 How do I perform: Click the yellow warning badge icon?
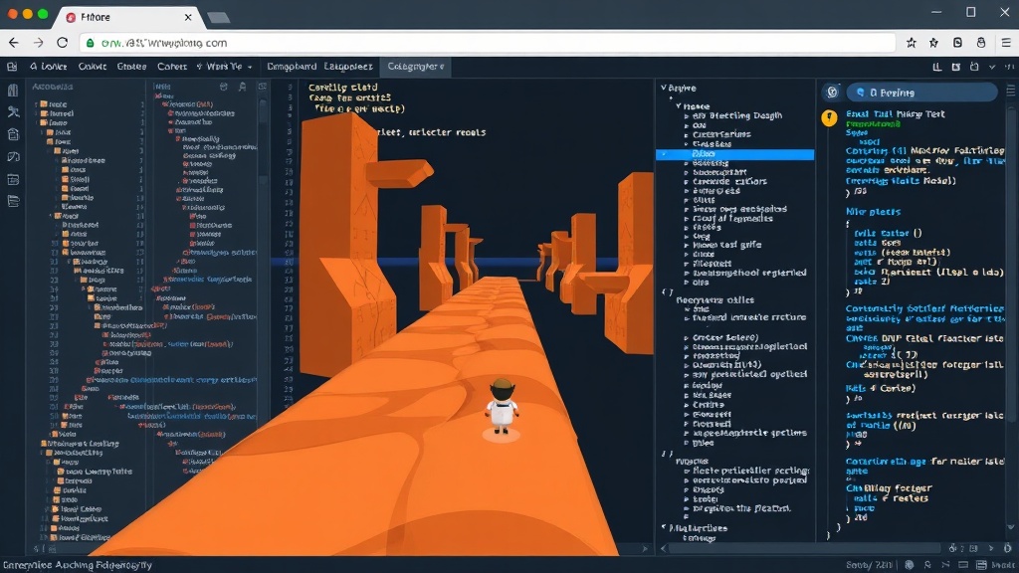[829, 117]
